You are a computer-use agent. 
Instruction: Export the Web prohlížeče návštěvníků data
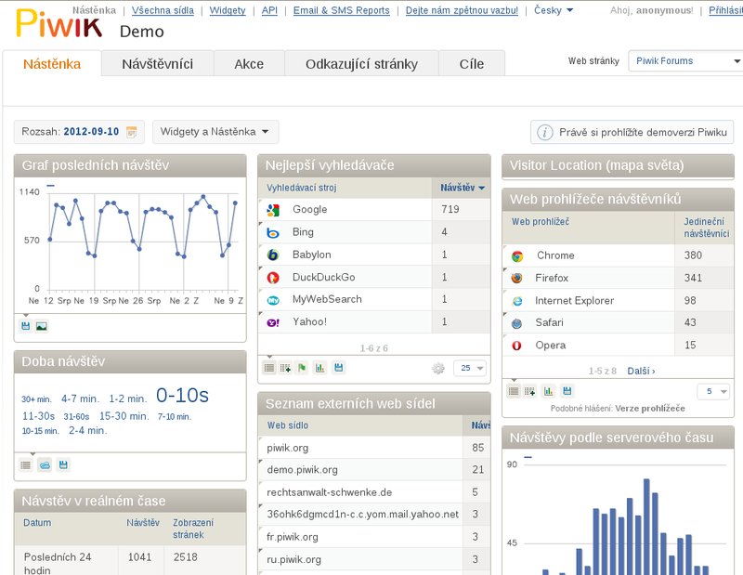567,391
